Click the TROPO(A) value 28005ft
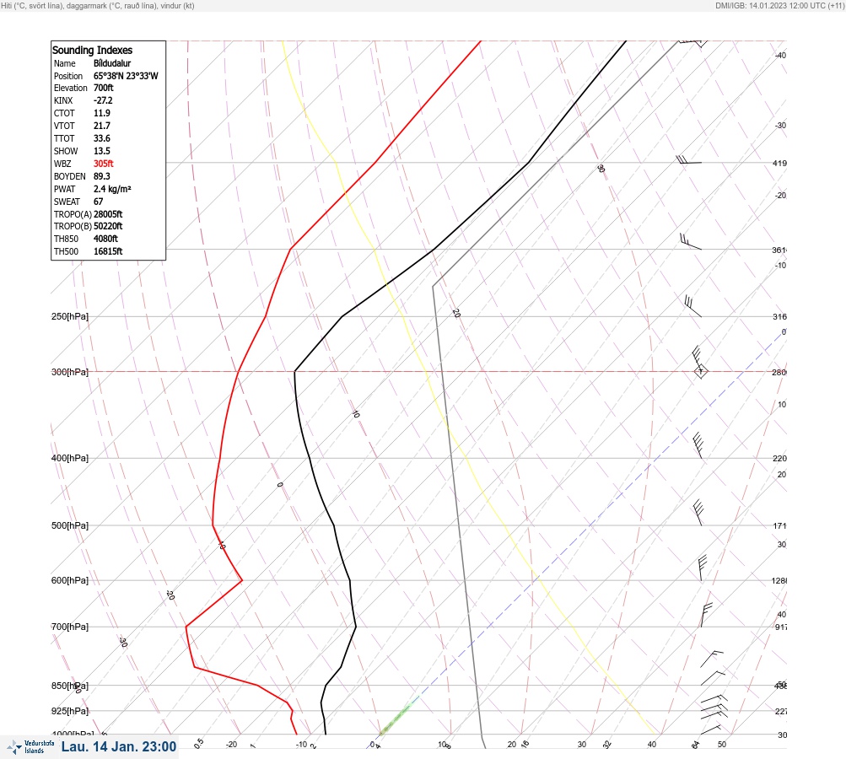Screen dimensions: 846x759 [x=108, y=214]
